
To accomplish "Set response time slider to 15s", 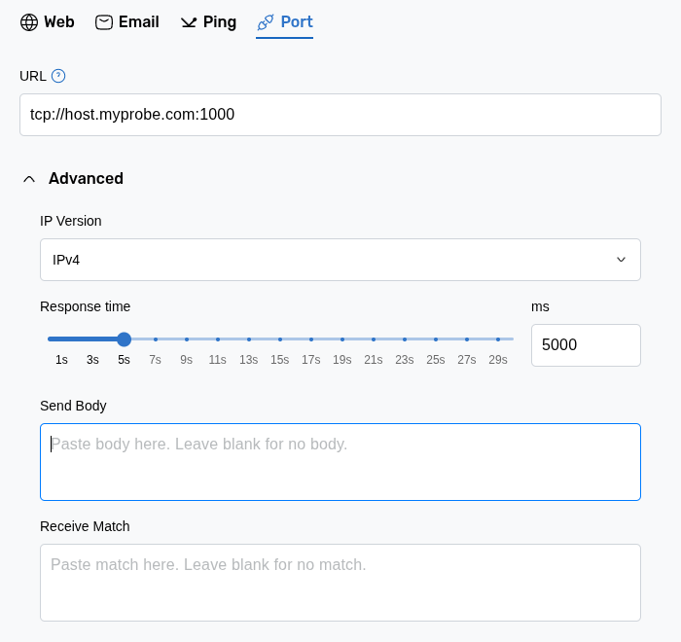I will tap(280, 339).
